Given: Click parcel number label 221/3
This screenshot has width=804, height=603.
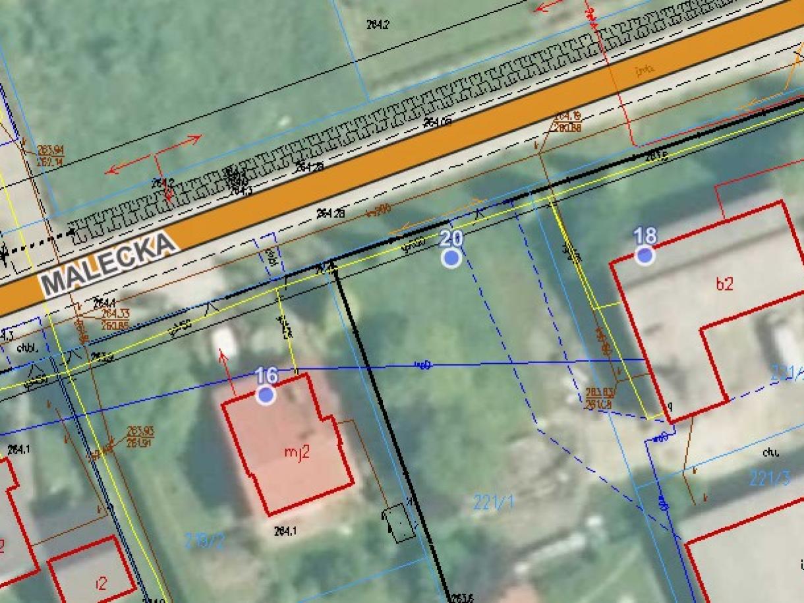Looking at the screenshot, I should (769, 477).
